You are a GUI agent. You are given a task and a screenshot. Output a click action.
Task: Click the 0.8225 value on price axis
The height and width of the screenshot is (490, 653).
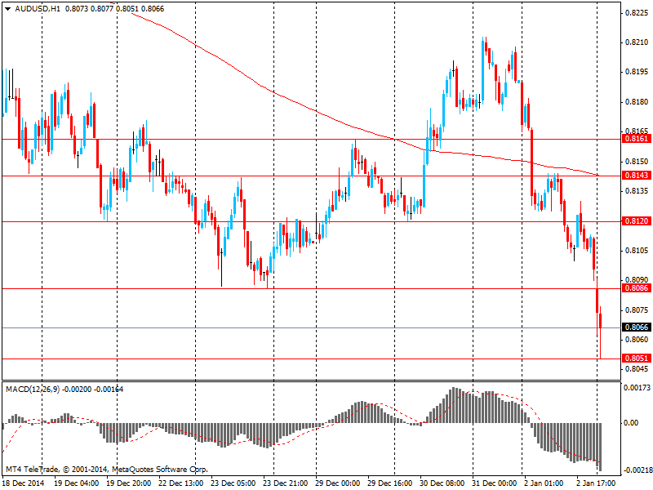click(636, 13)
